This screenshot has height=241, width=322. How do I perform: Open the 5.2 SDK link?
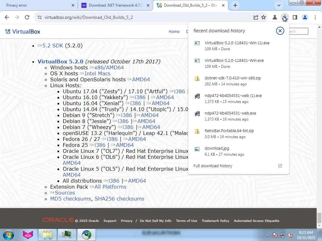point(53,46)
